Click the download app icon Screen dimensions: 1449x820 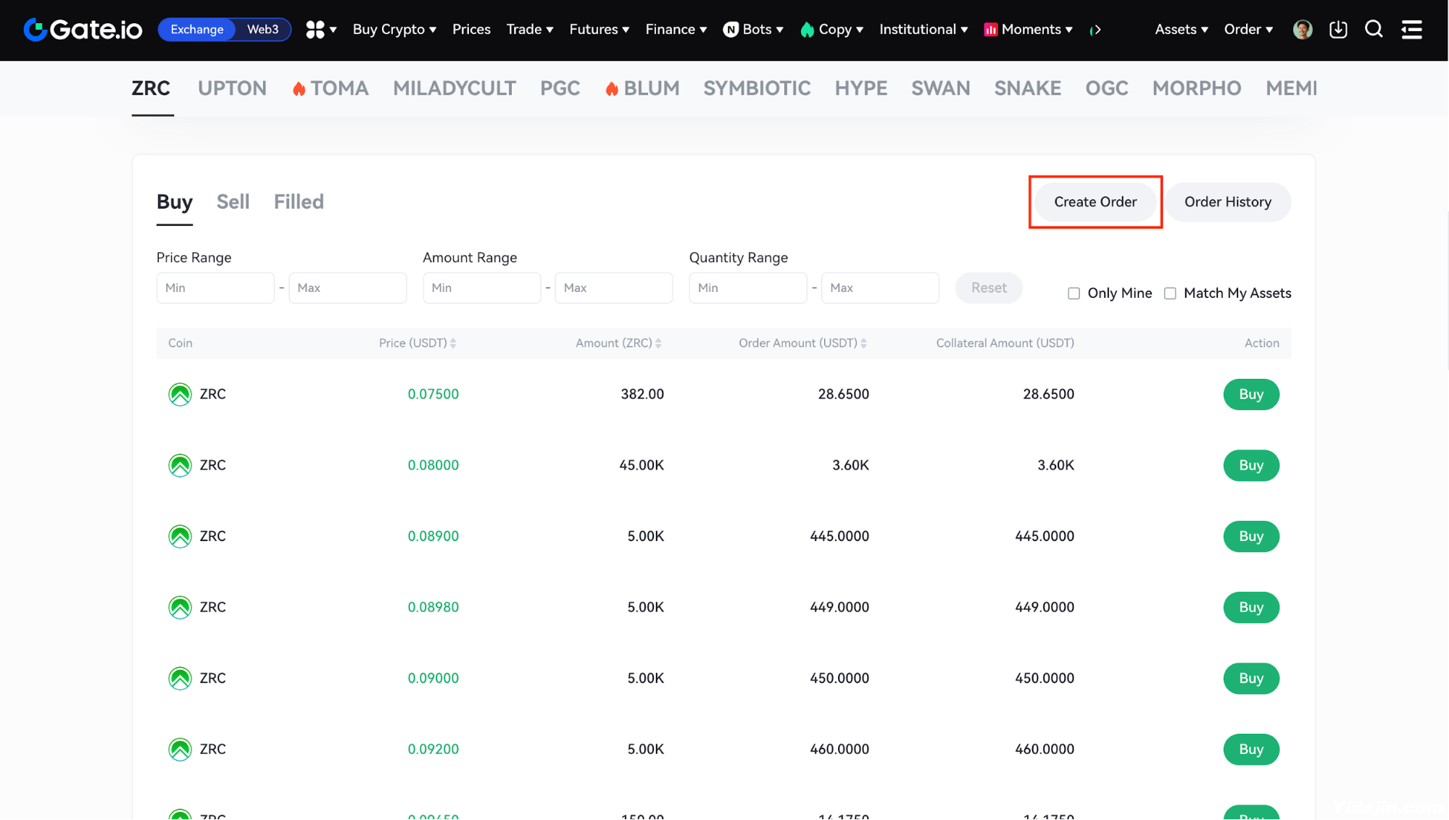click(x=1338, y=30)
